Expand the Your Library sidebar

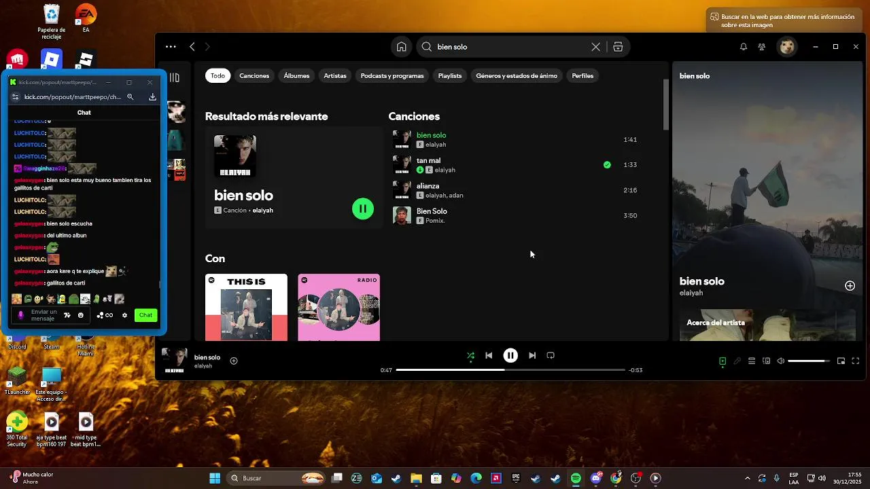(x=175, y=78)
